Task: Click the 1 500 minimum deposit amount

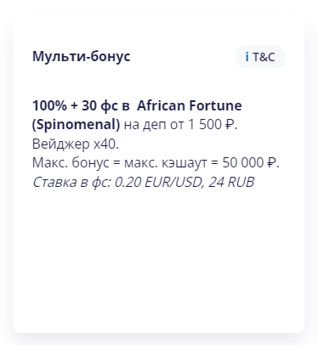Action: point(205,125)
